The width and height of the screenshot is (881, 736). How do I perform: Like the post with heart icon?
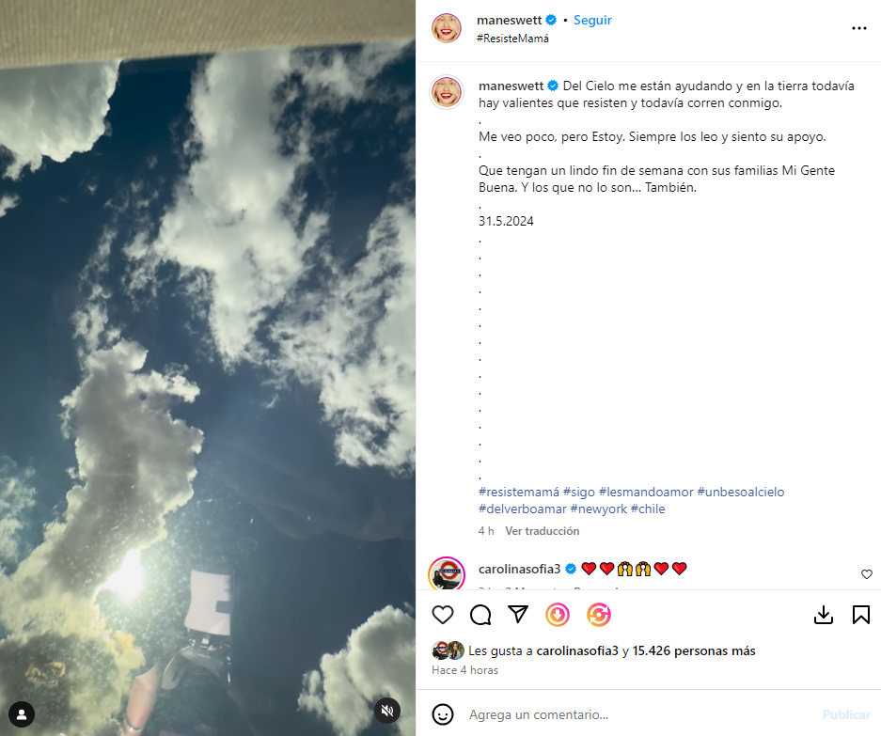click(443, 615)
